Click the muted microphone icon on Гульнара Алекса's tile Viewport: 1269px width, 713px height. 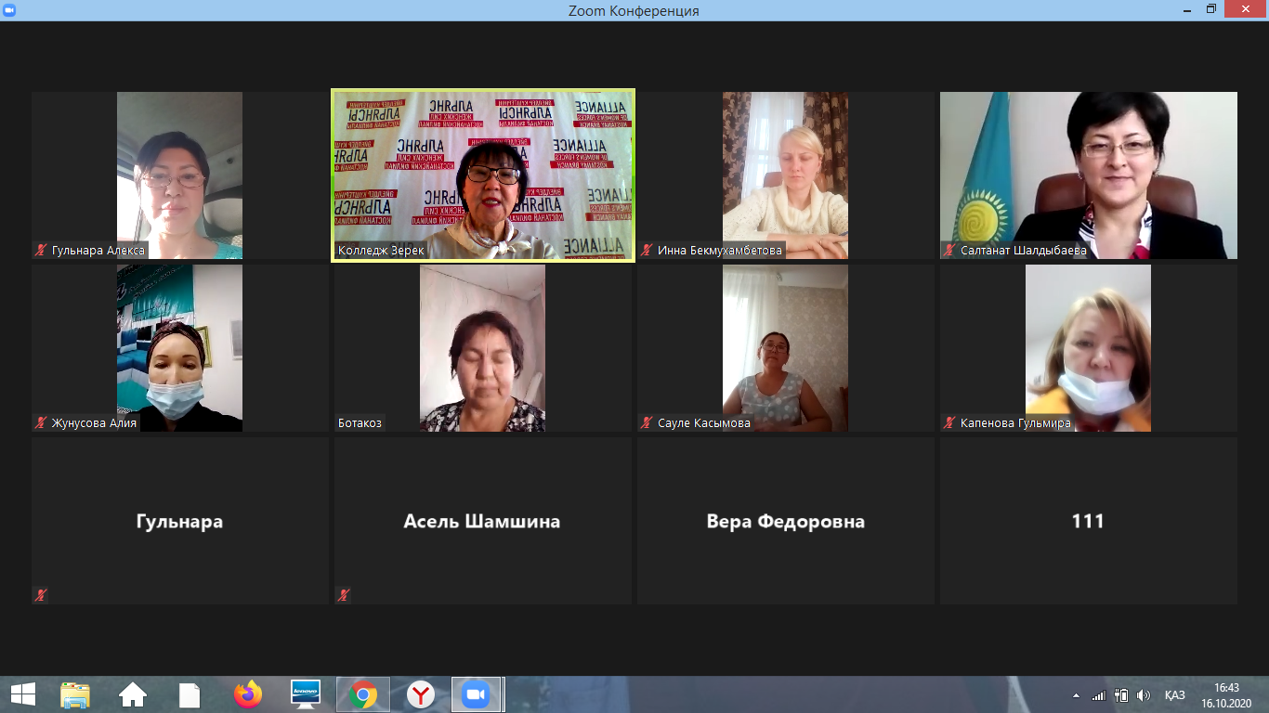(41, 251)
